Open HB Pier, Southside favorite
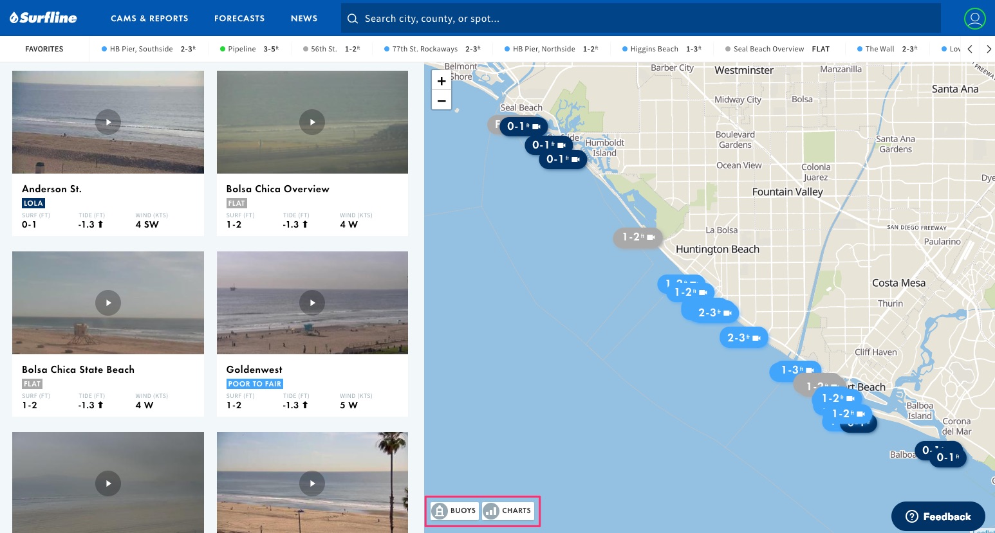Image resolution: width=995 pixels, height=533 pixels. [149, 49]
